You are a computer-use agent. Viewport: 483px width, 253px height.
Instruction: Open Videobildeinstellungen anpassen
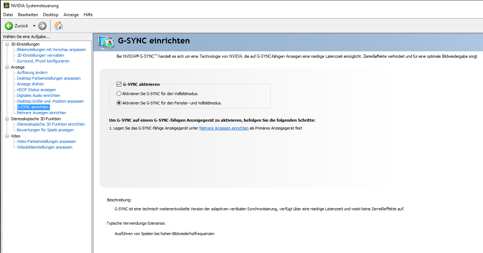tap(45, 147)
